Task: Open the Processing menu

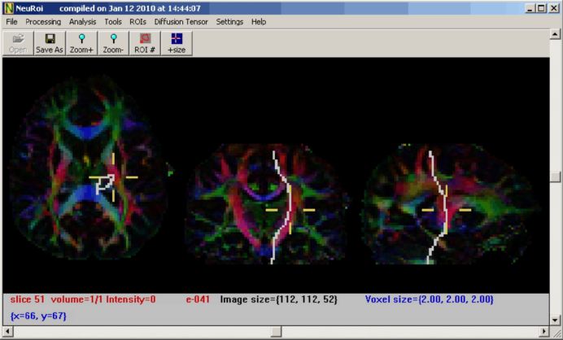Action: [x=43, y=21]
